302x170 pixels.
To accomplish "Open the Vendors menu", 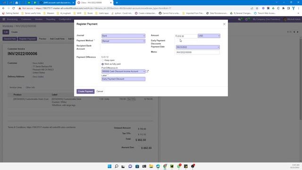I will point(39,19).
